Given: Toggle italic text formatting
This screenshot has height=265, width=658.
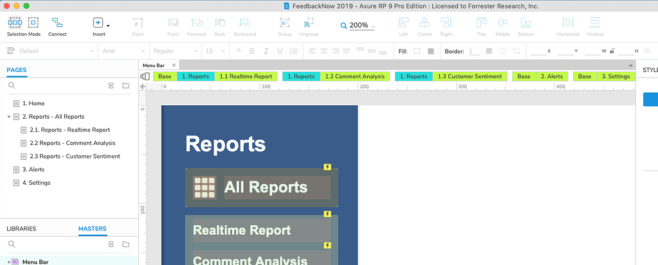Looking at the screenshot, I should pyautogui.click(x=266, y=51).
